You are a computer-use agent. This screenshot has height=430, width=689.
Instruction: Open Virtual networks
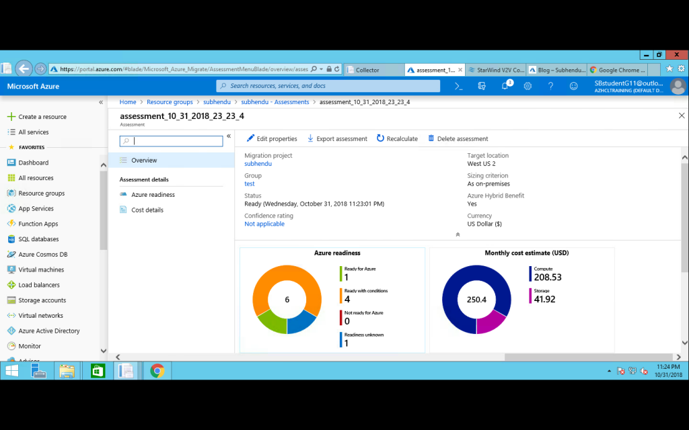pos(35,316)
